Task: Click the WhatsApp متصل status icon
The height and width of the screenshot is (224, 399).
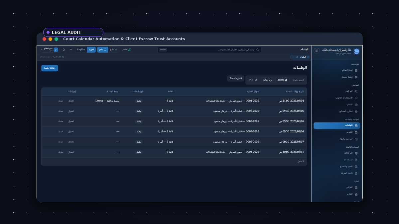Action: click(x=130, y=49)
